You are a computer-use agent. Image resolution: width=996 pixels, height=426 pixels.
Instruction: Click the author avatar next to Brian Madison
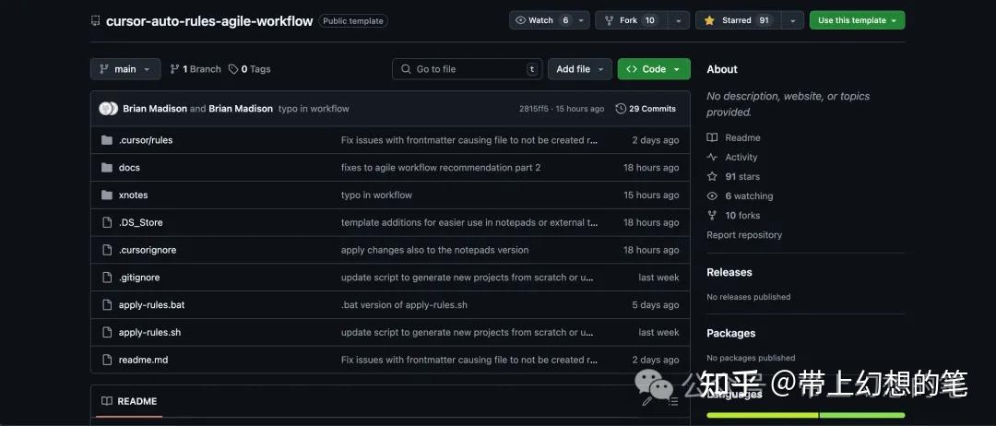[108, 109]
